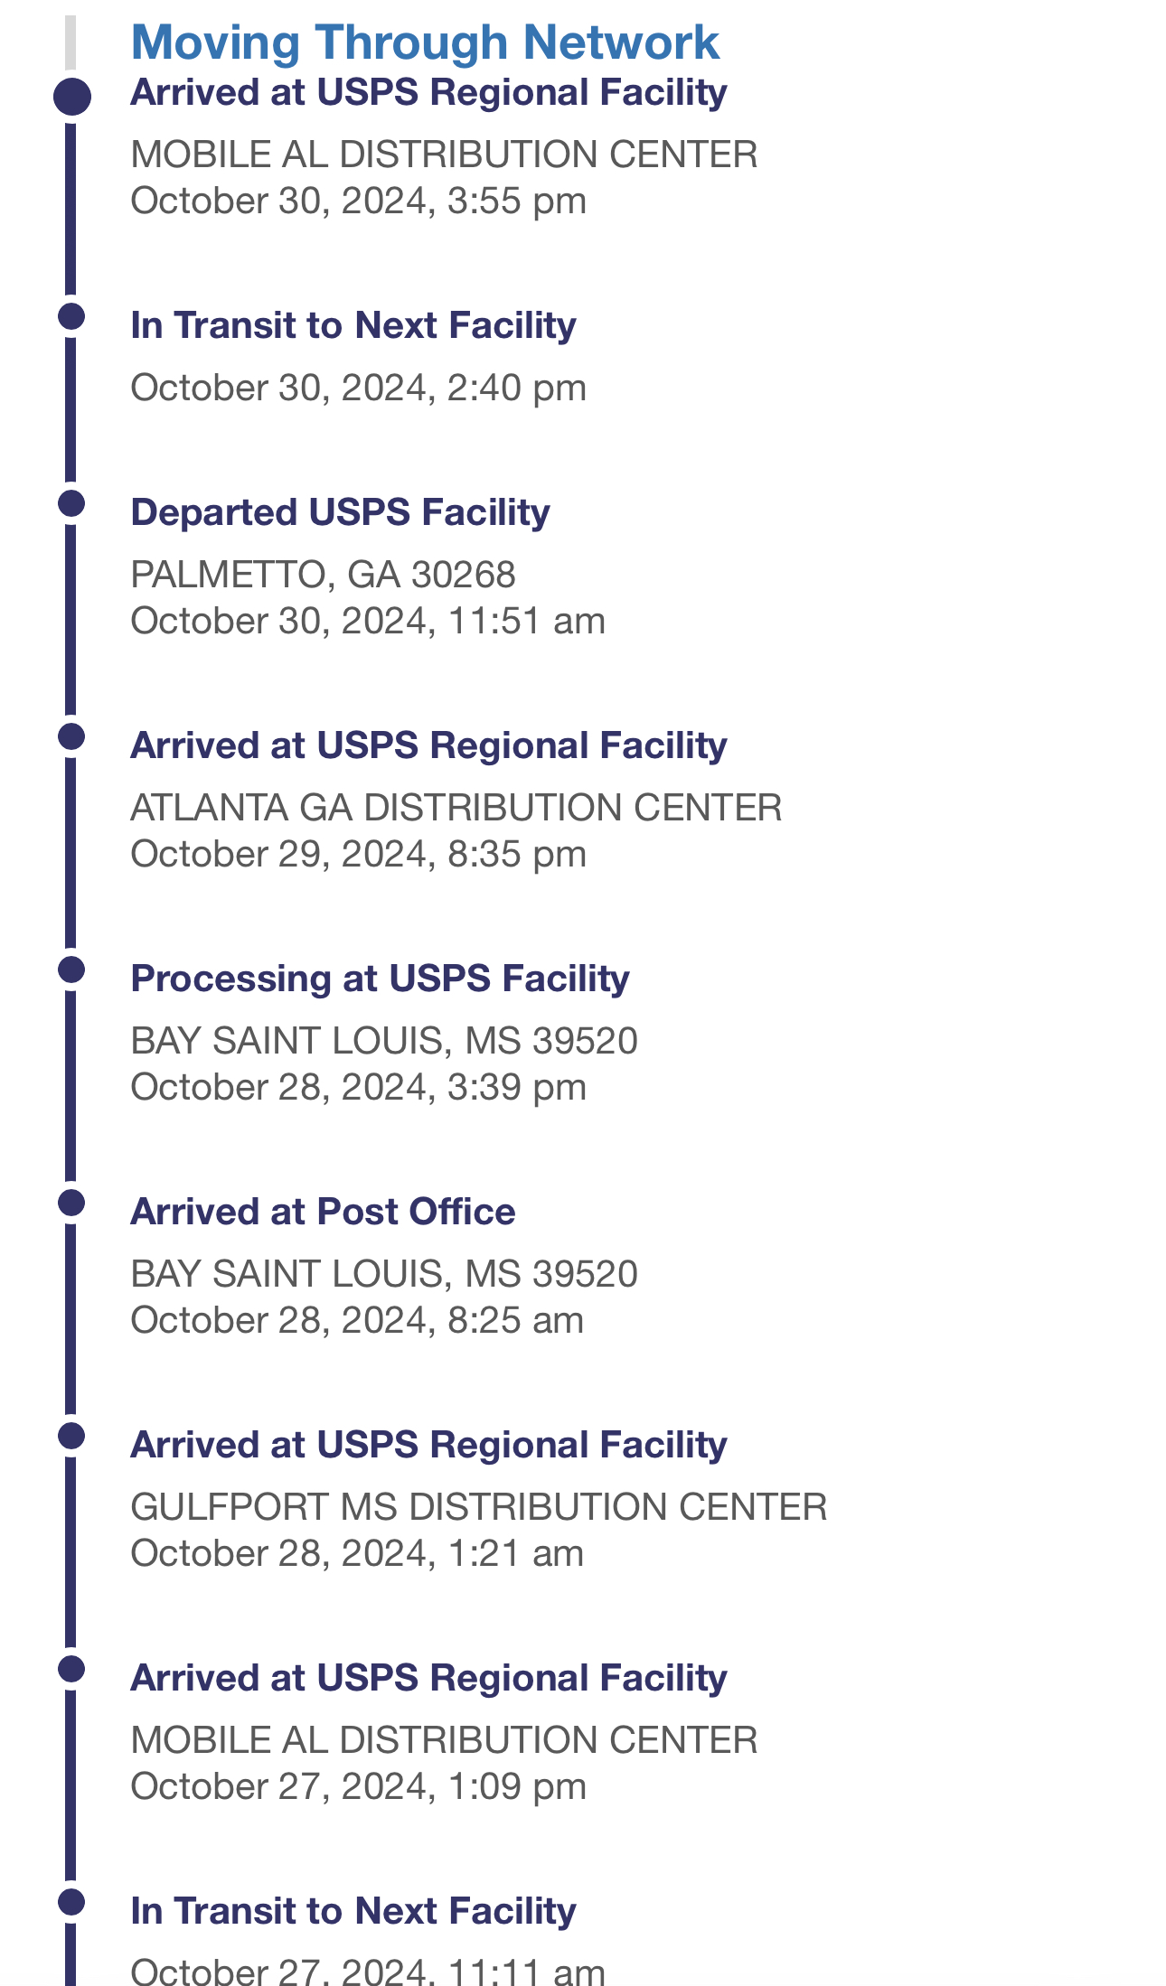Image resolution: width=1166 pixels, height=1986 pixels.
Task: Select the "Processing at USPS Facility" event title
Action: [380, 979]
